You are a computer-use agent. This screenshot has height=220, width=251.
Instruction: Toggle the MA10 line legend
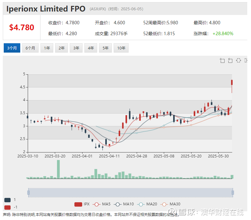click(124, 204)
